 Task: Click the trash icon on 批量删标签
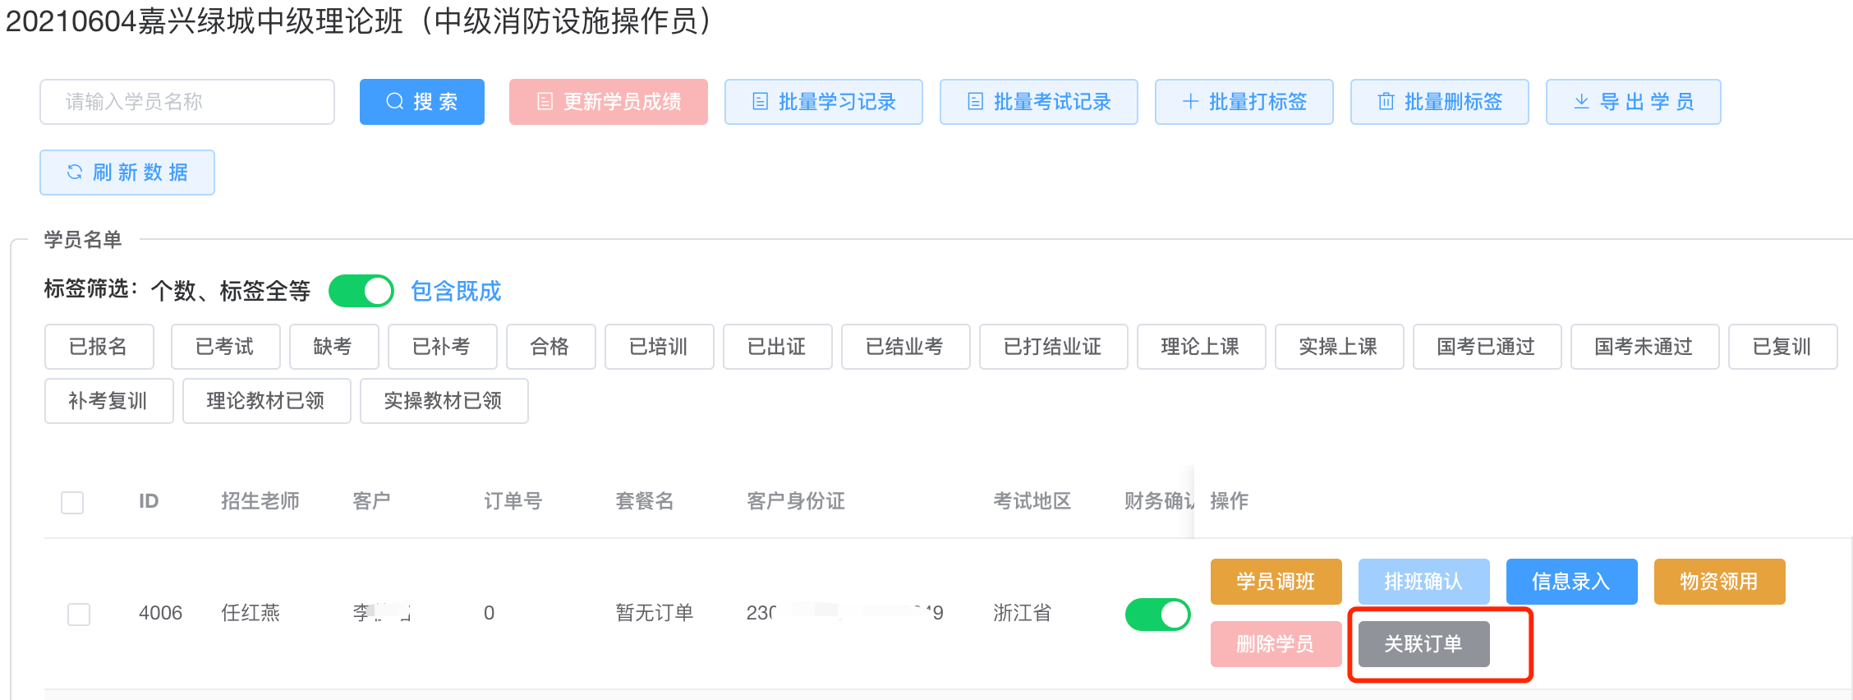pos(1386,102)
